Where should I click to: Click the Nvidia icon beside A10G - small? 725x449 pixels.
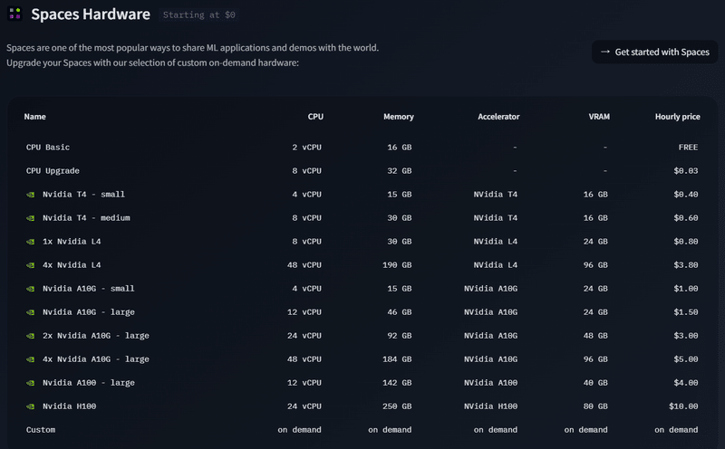[30, 289]
